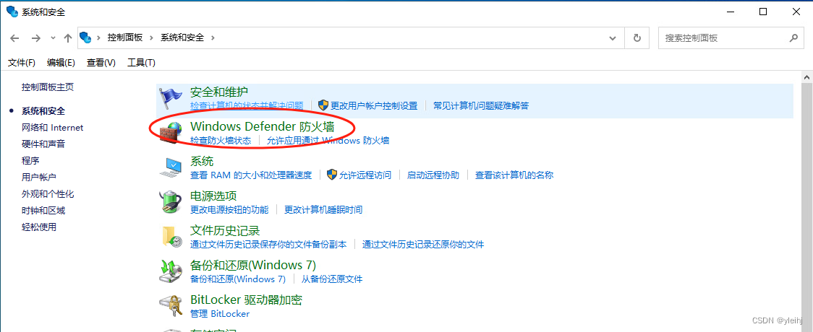This screenshot has width=813, height=332.
Task: Click 通过文件历史记录保存你的文件备份副本
Action: click(268, 244)
